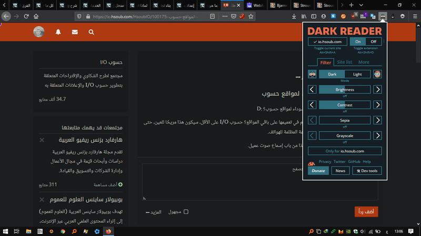Switch to the Site list tab

pyautogui.click(x=345, y=62)
